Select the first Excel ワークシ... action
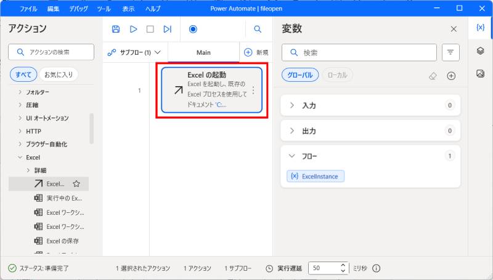The height and width of the screenshot is (280, 493). tap(59, 212)
